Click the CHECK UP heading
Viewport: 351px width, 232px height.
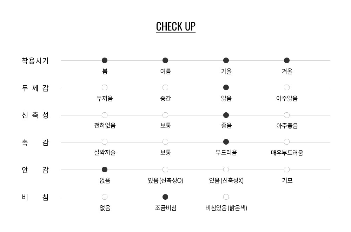[175, 27]
